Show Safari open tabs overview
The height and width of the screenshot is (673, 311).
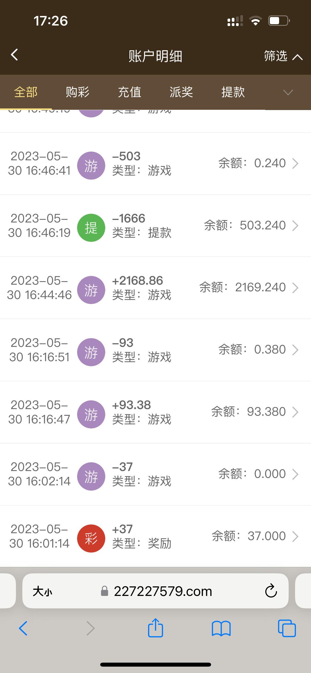pos(287,628)
